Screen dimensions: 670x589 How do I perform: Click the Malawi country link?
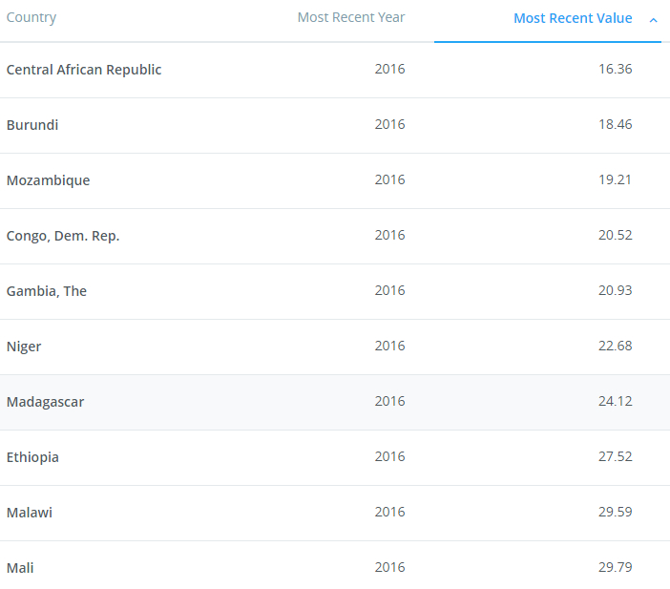click(30, 513)
